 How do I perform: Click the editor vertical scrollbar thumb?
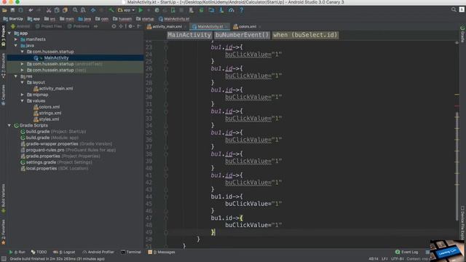pyautogui.click(x=457, y=167)
